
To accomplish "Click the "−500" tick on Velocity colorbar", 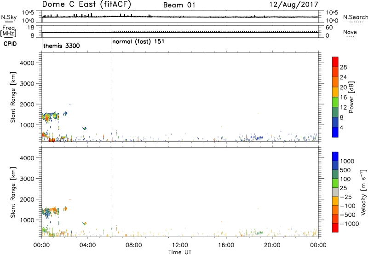I will (x=348, y=215).
